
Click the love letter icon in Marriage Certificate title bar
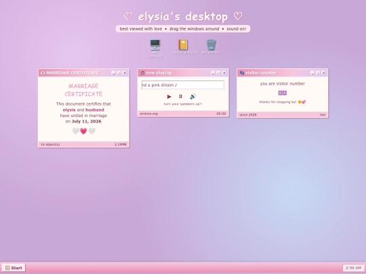point(43,73)
